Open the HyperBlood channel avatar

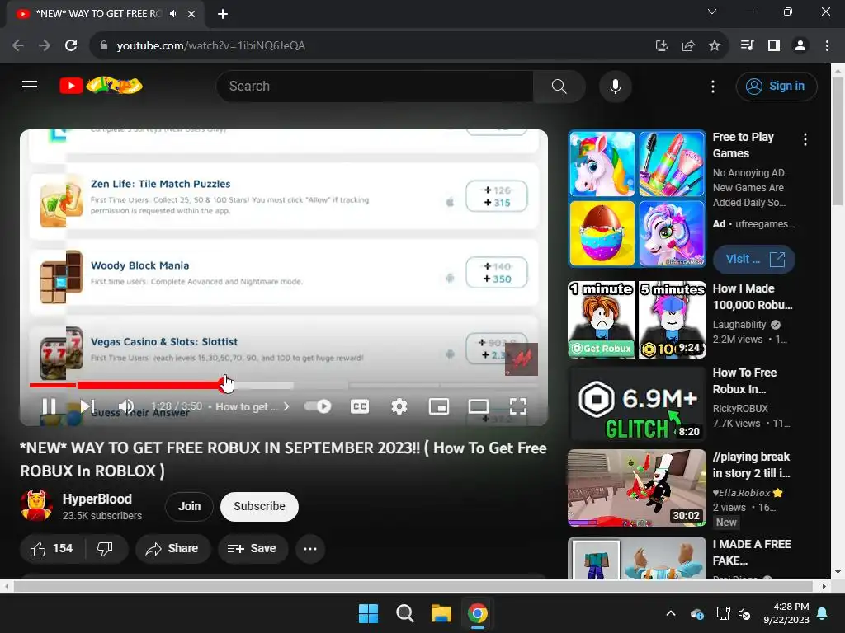36,506
